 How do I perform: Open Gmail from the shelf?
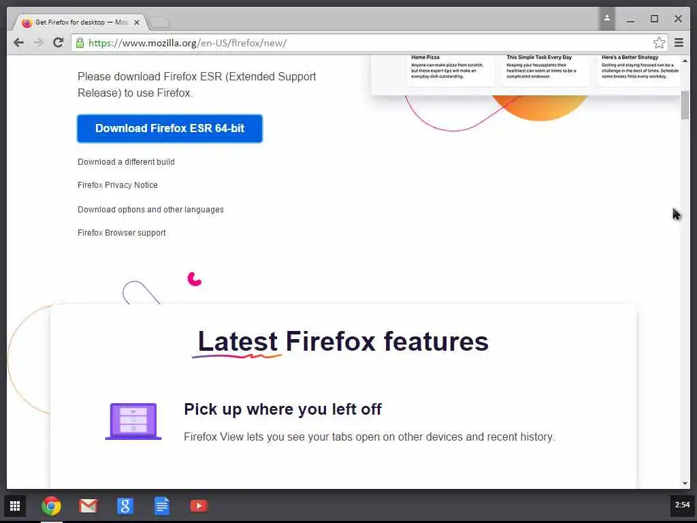[x=88, y=506]
